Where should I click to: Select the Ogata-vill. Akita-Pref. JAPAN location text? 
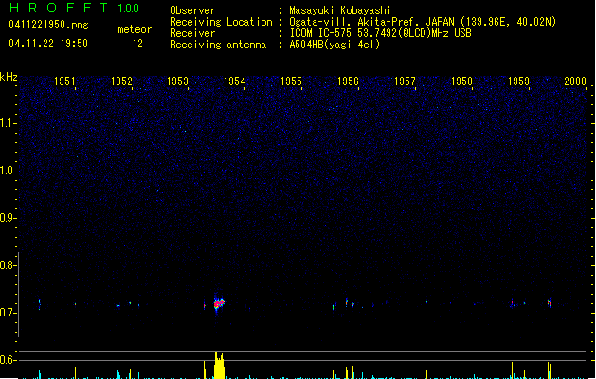point(423,22)
